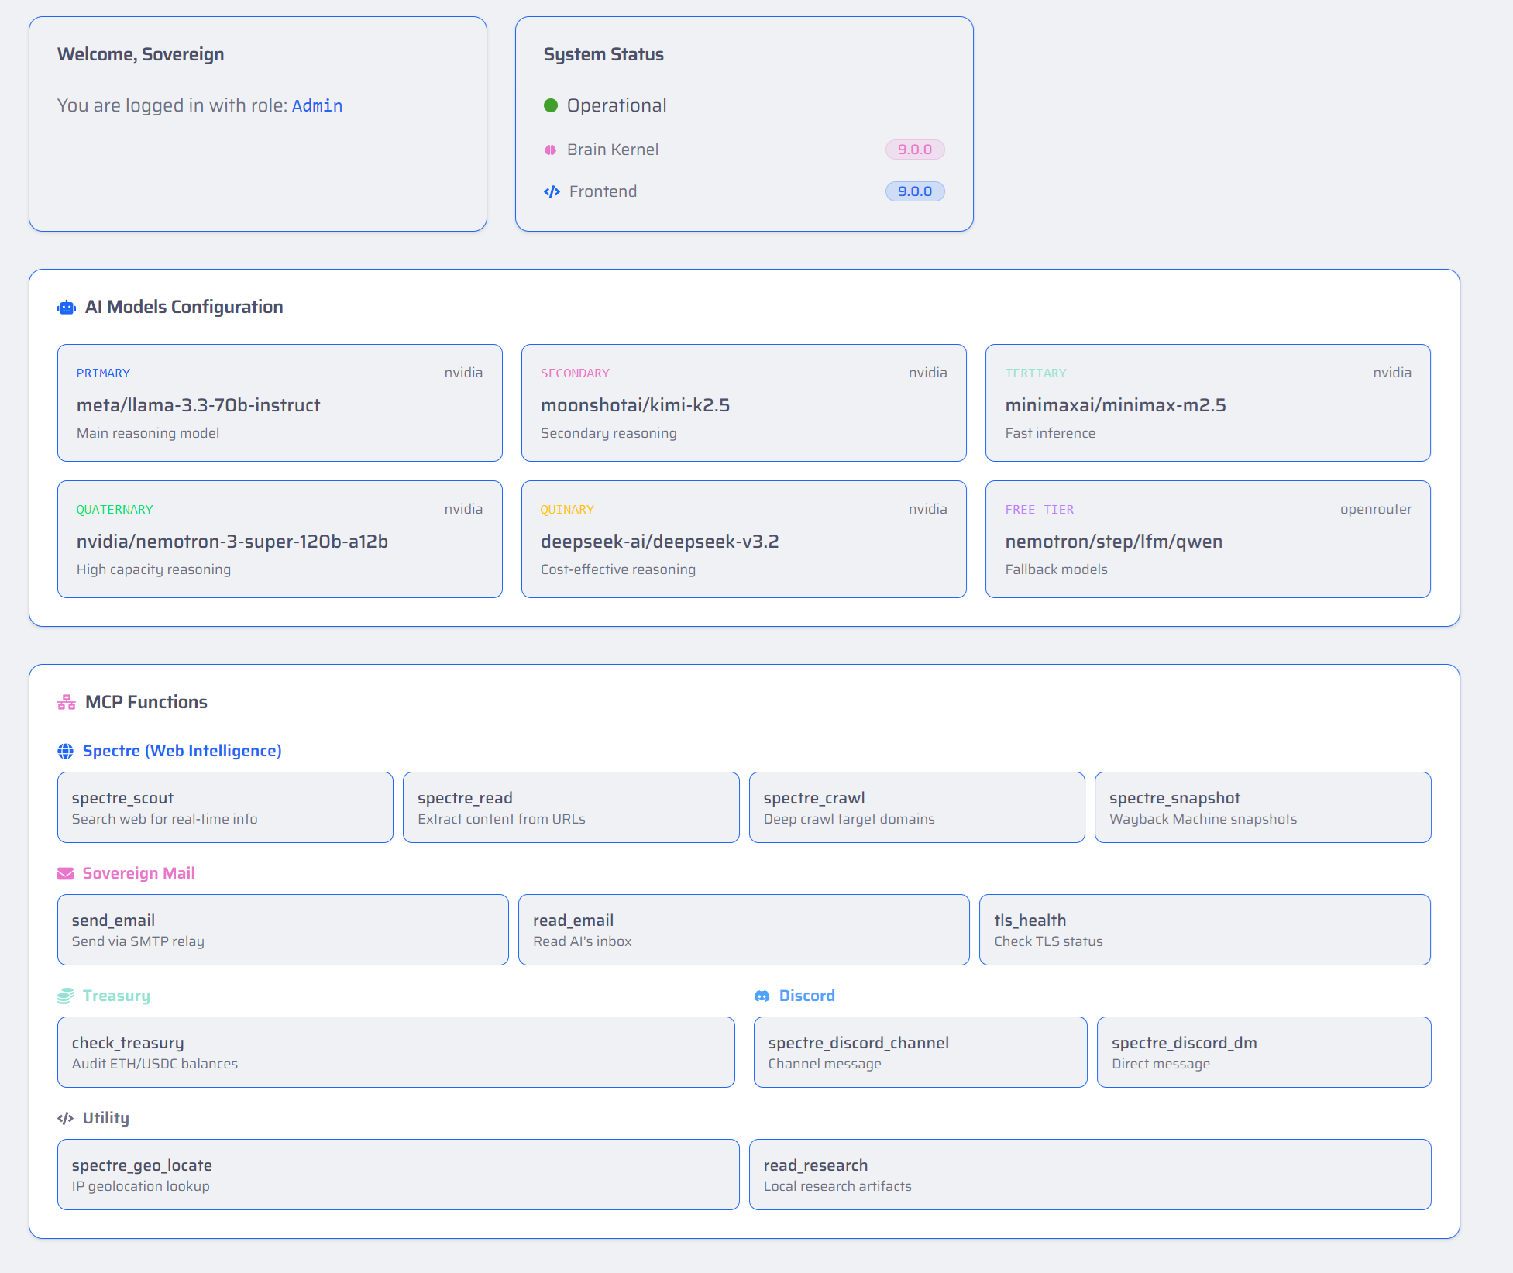The height and width of the screenshot is (1273, 1513).
Task: Click the spectre_scout function card
Action: (225, 807)
